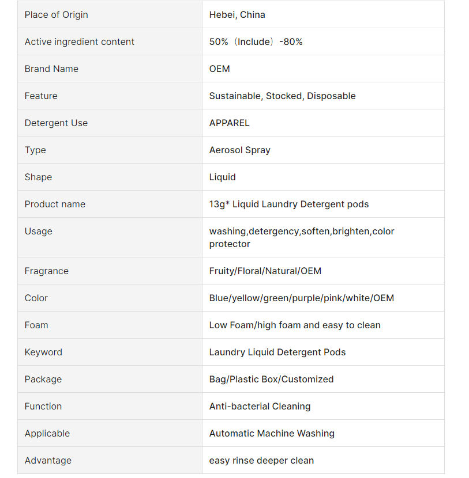Click the Low Foam/high foam value

[294, 325]
